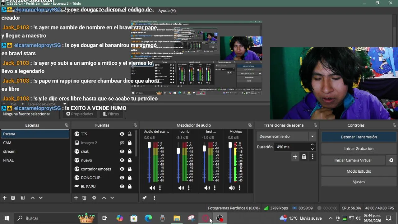Move the selected source down
The image size is (398, 224).
click(112, 198)
